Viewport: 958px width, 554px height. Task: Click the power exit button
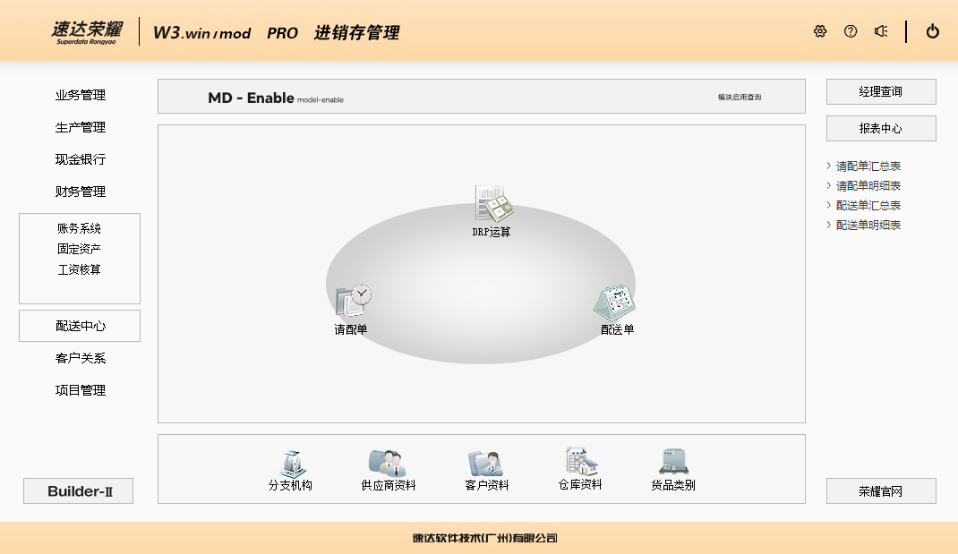[x=933, y=31]
